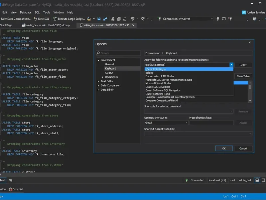Choose Microsoft Visual Studio mapping scheme
This screenshot has width=266, height=200.
click(x=158, y=83)
